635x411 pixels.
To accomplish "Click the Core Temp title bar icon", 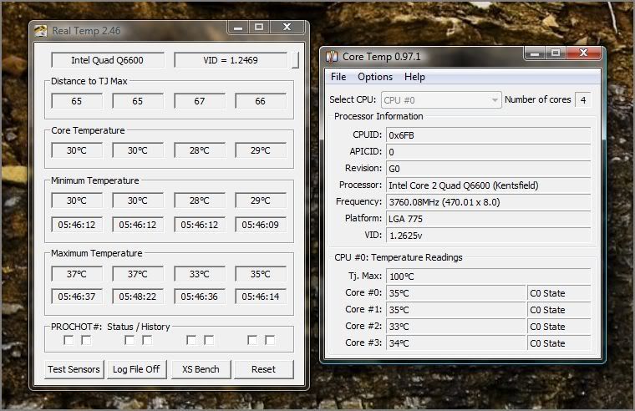I will click(x=332, y=57).
